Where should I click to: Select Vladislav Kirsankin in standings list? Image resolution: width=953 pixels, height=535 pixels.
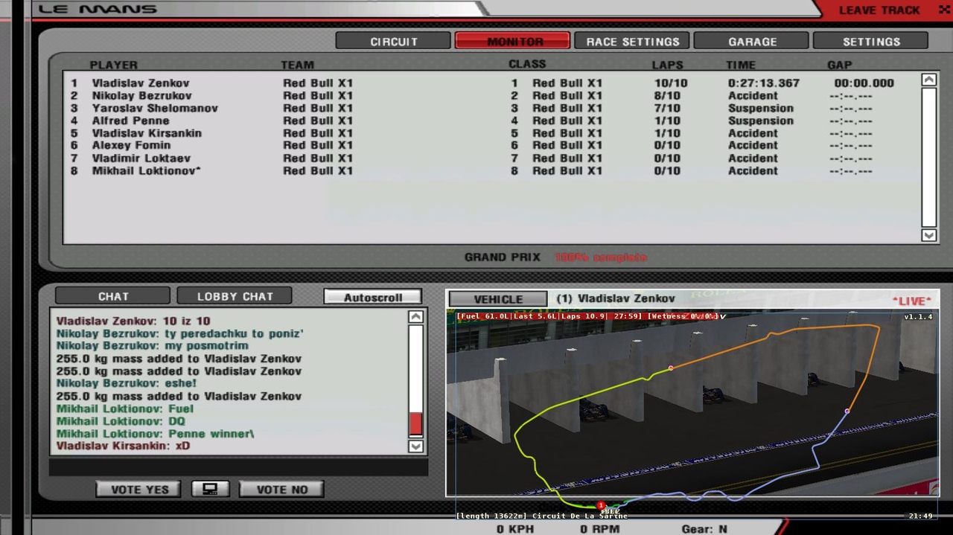491,133
